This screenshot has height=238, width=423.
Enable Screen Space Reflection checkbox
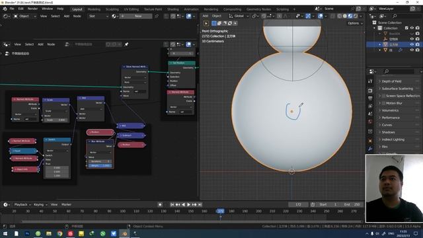383,96
